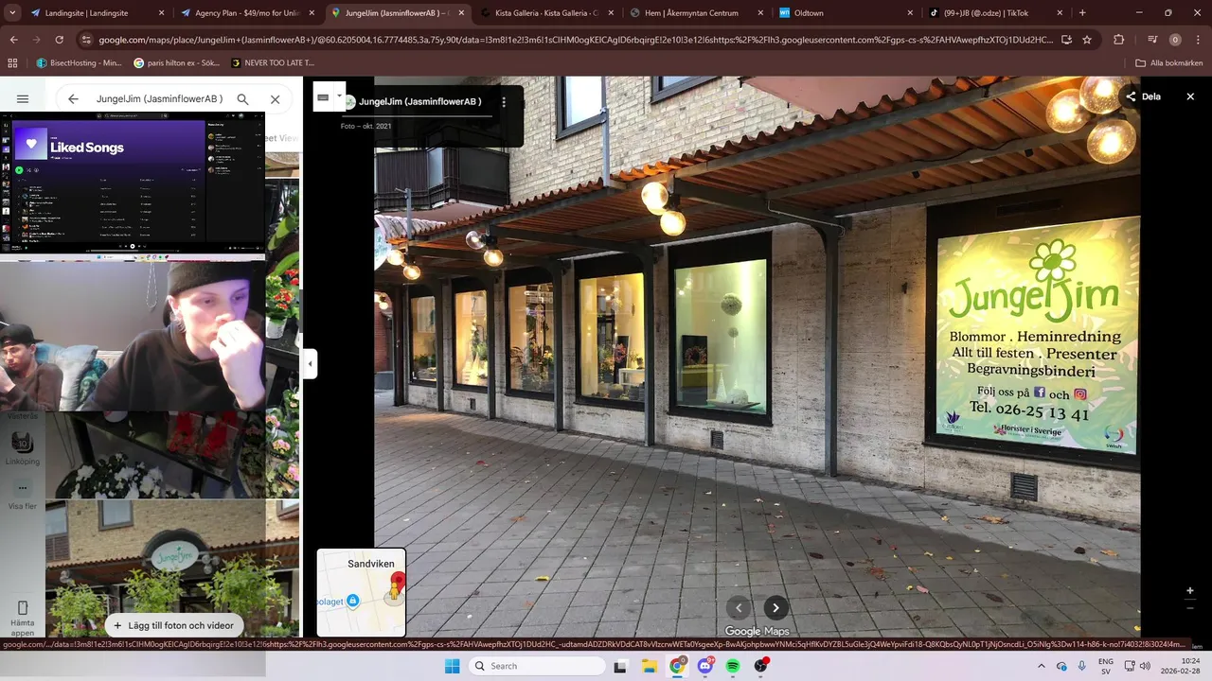Open a new browser tab

1082,13
